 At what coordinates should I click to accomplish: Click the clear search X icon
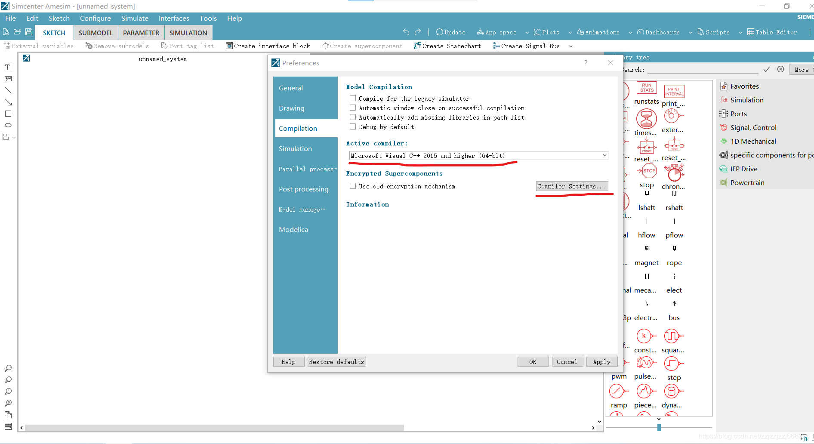[780, 69]
